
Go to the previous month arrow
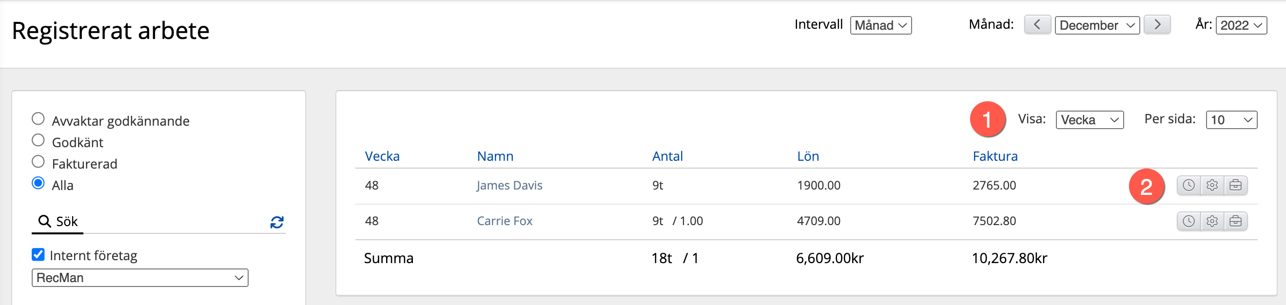1037,25
